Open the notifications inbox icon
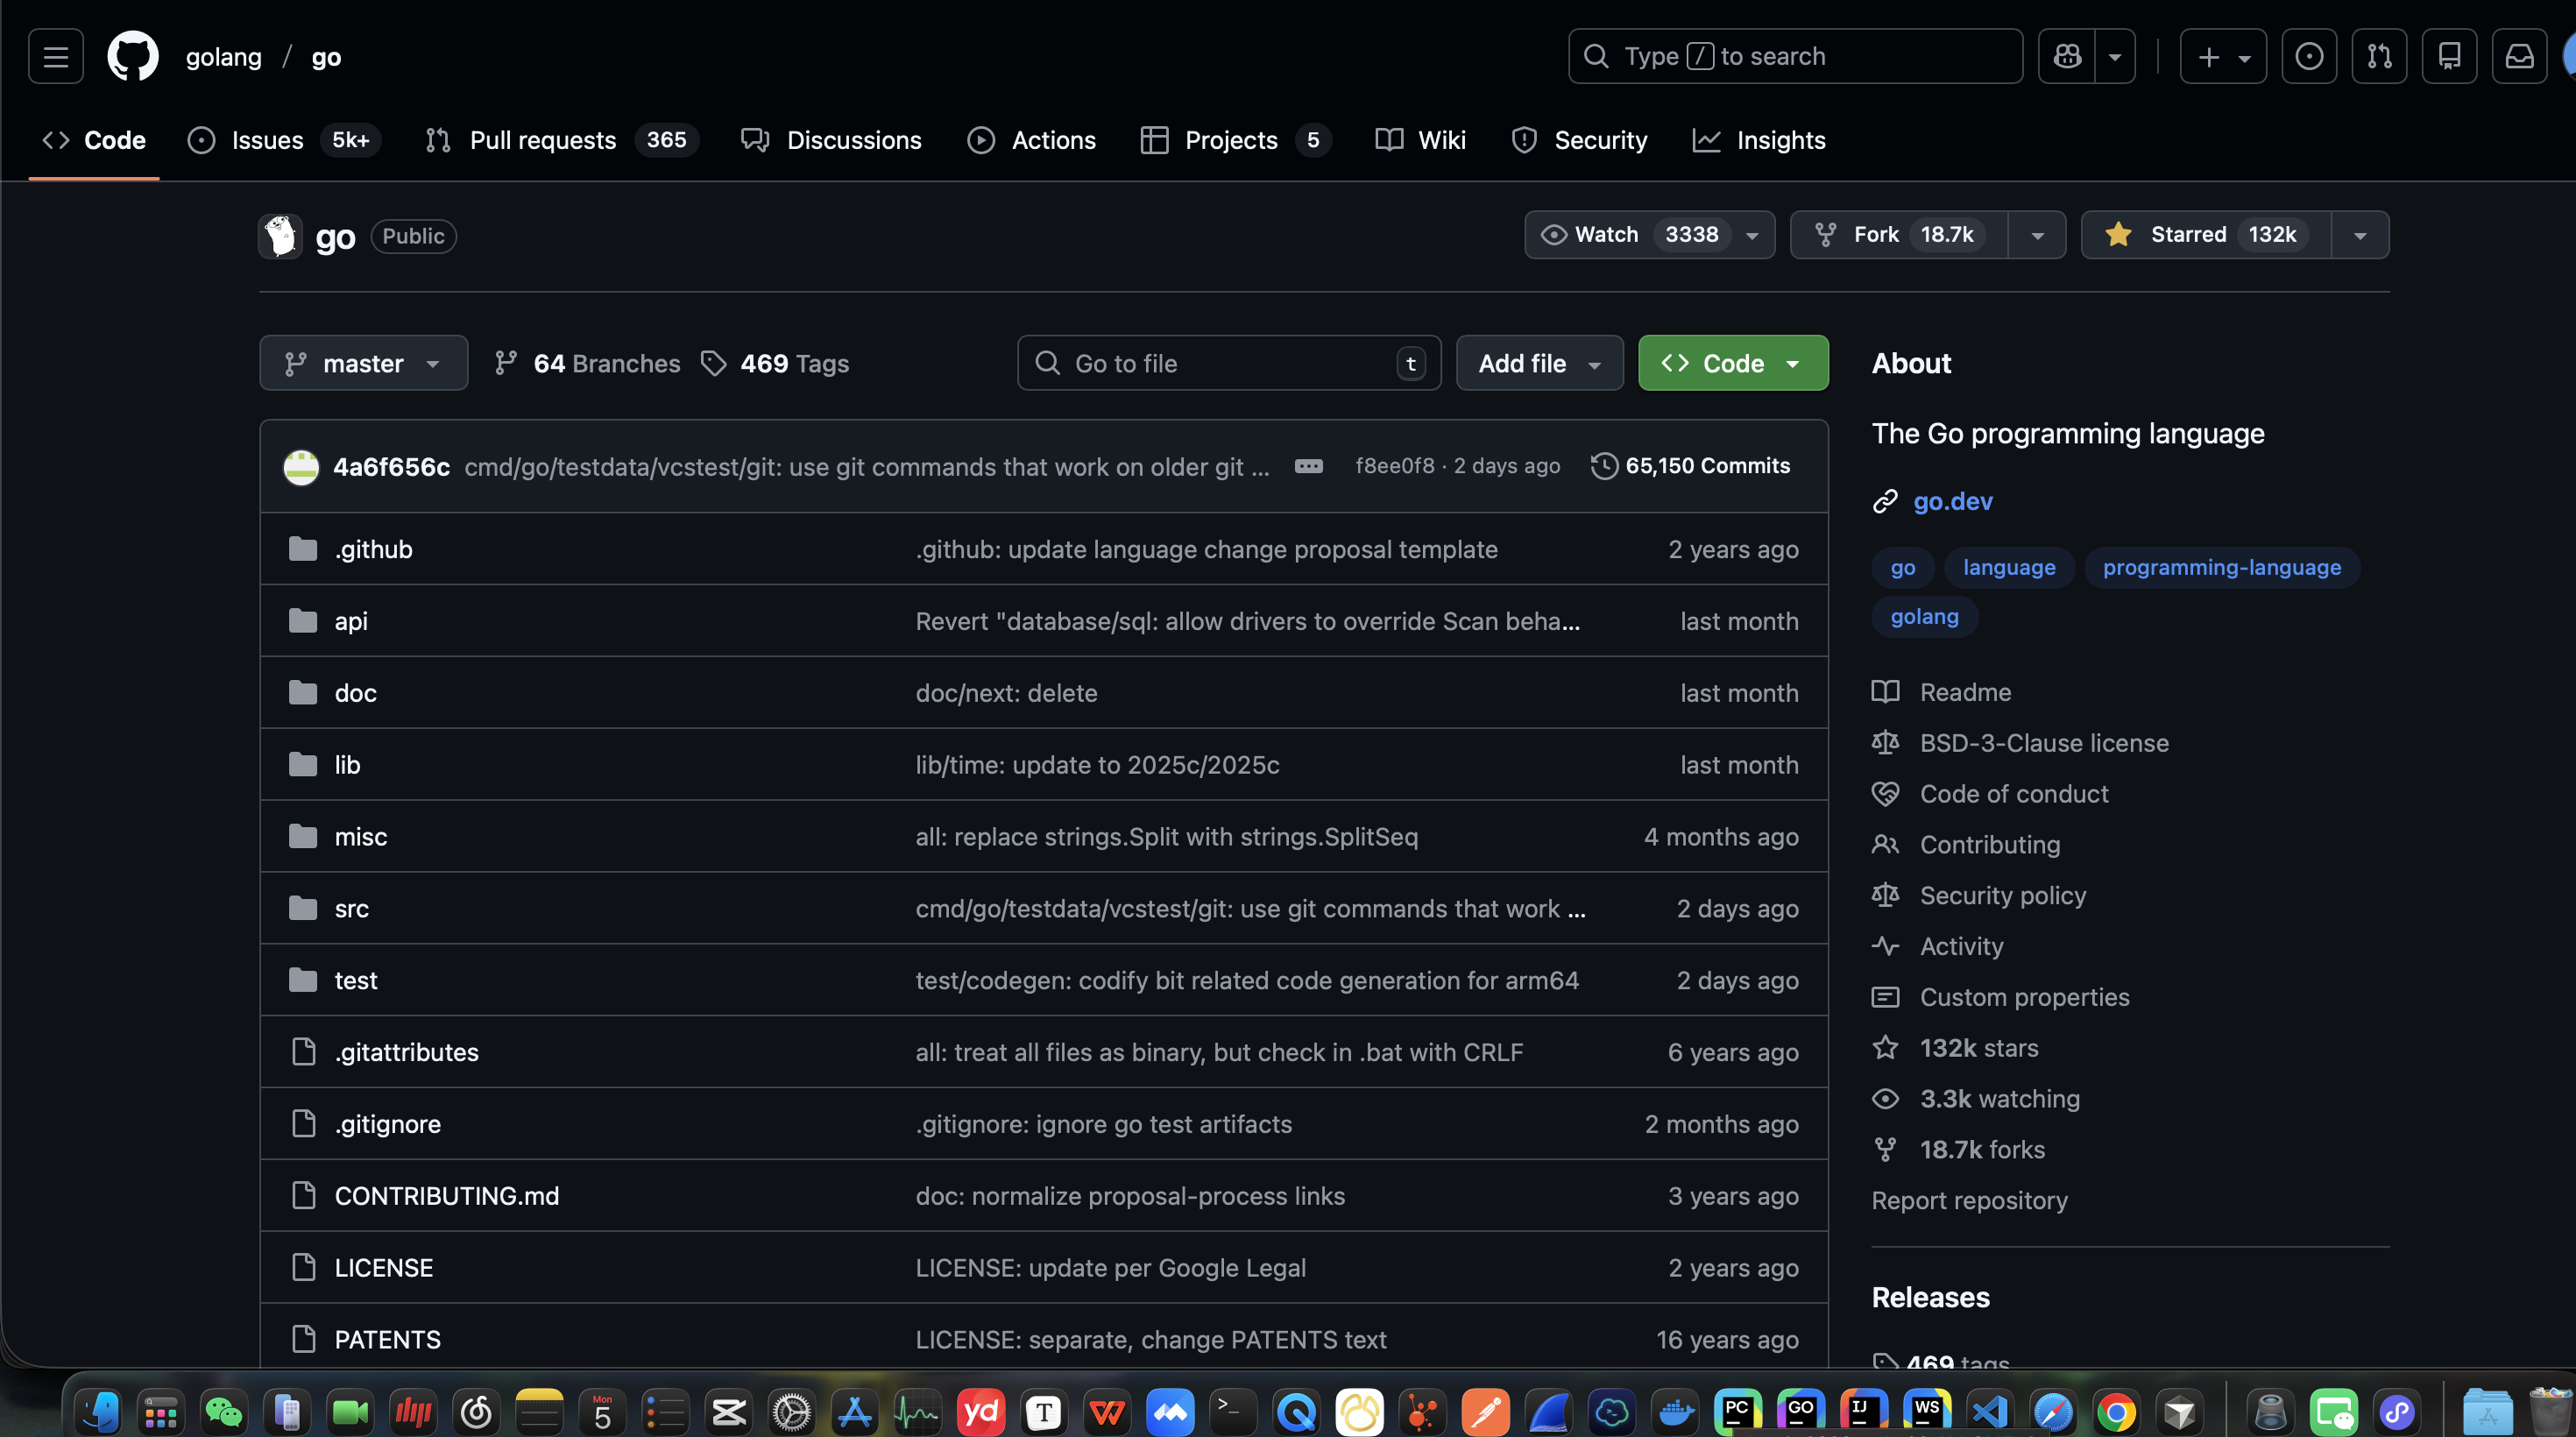The width and height of the screenshot is (2576, 1437). coord(2518,56)
